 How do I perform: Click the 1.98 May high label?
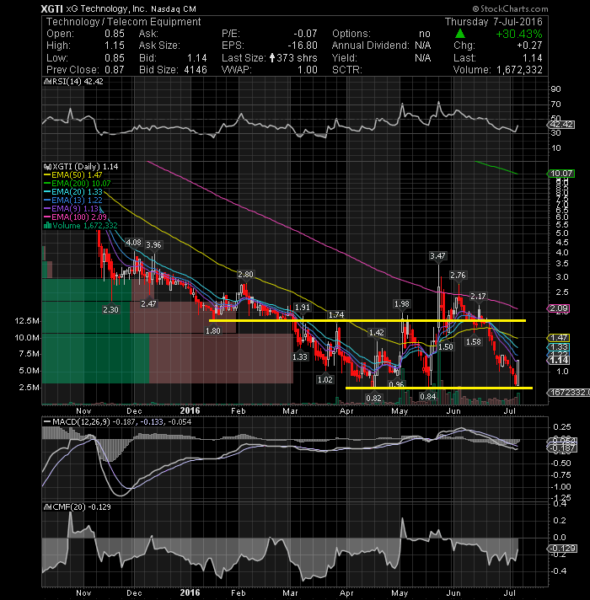[x=401, y=304]
